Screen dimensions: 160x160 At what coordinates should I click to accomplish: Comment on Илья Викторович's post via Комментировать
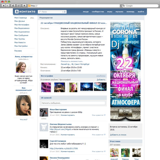[68, 115]
